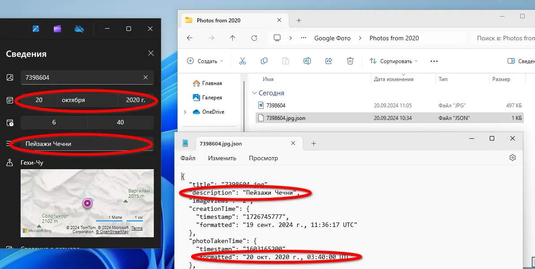Screen dimensions: 535x269
Task: Navigate back with the Explorer back arrow
Action: (x=190, y=38)
